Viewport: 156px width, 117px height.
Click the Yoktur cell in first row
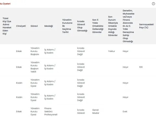[111, 51]
